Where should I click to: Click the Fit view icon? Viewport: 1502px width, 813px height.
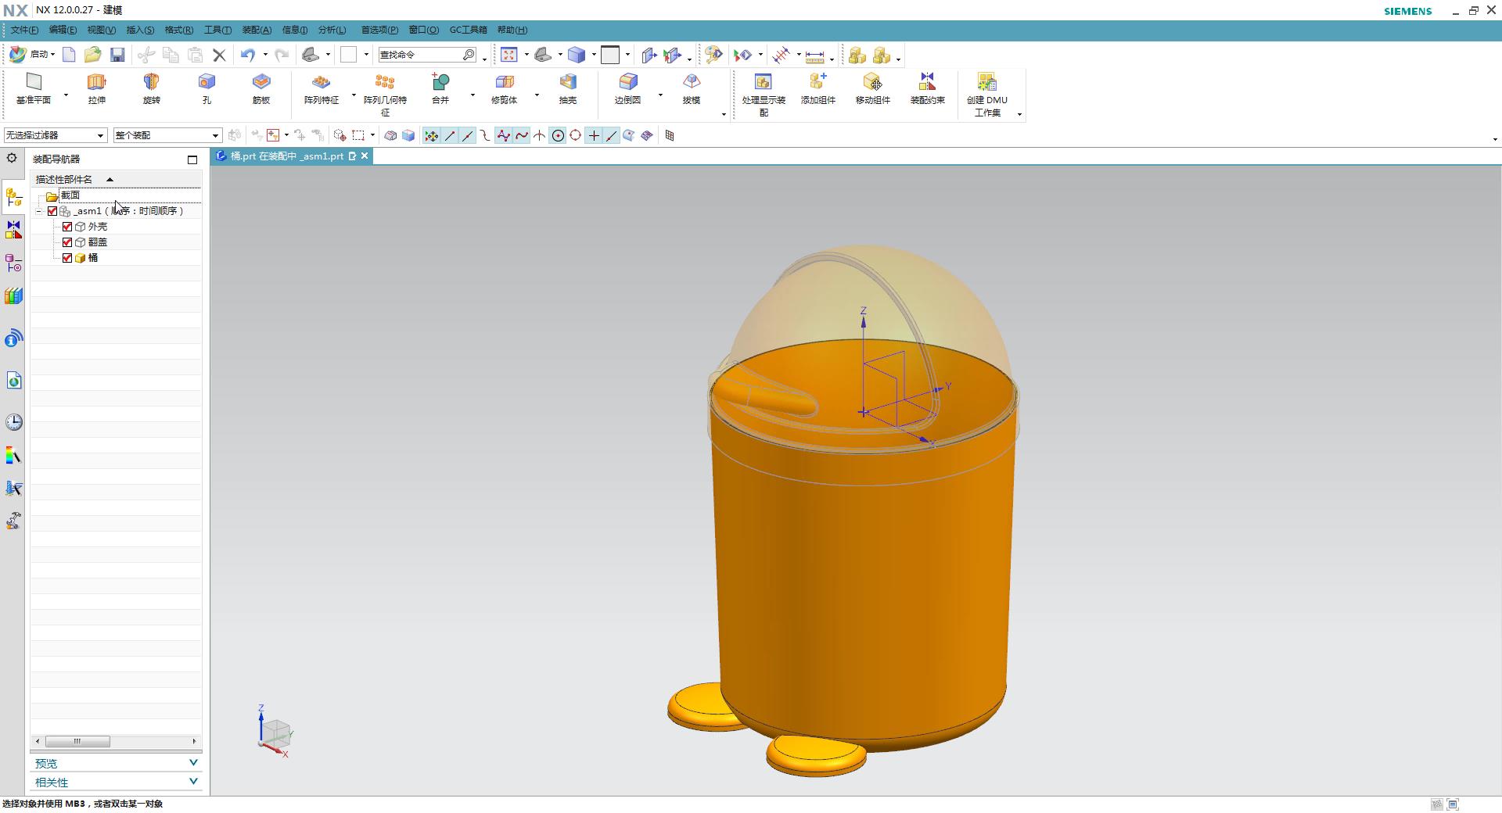click(509, 55)
